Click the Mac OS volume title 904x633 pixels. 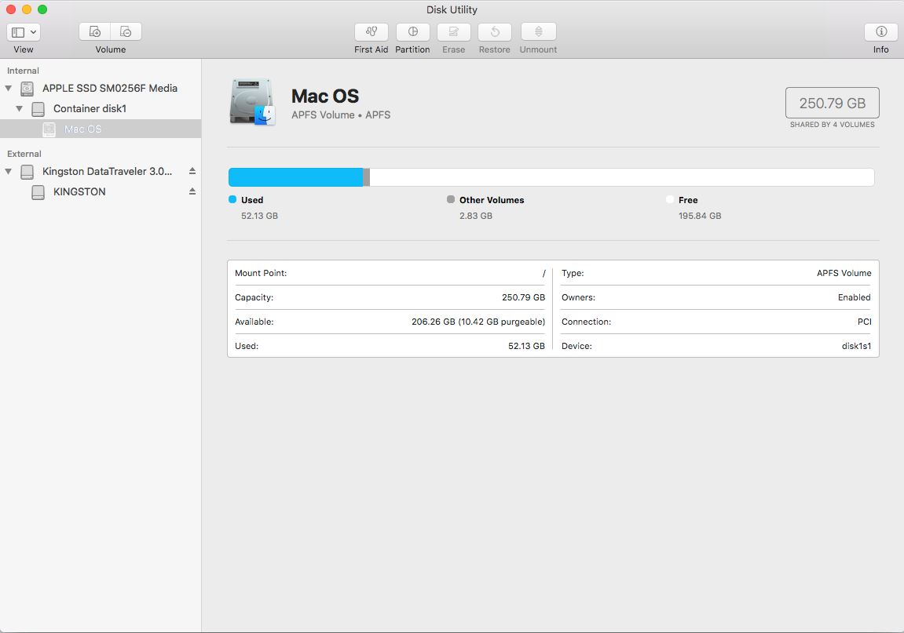[x=325, y=96]
